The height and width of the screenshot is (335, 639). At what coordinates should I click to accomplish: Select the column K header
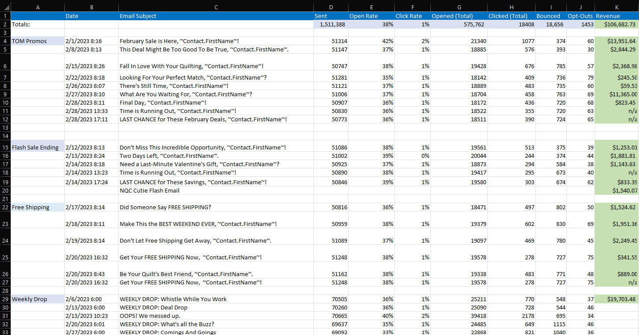(616, 7)
